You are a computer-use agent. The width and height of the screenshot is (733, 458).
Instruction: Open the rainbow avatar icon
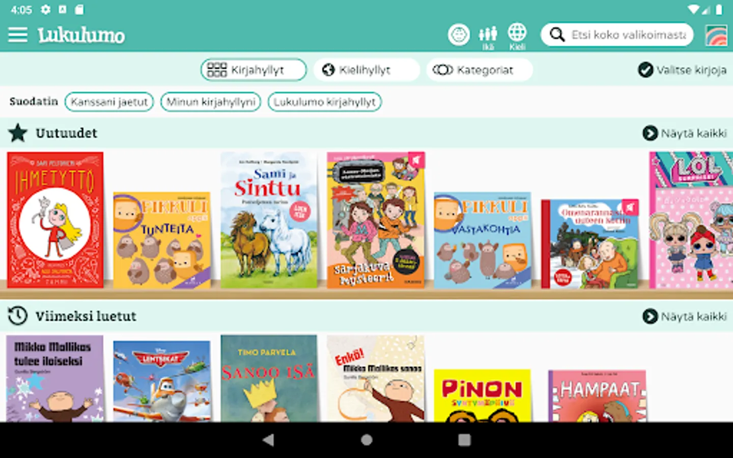[716, 35]
